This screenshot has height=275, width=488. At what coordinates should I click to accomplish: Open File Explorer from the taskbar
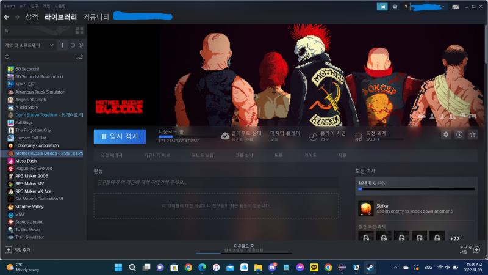pos(258,268)
